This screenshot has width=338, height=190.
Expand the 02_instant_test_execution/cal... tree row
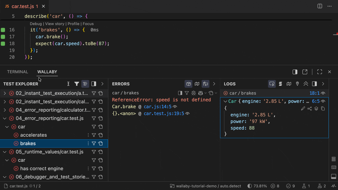pos(5,102)
